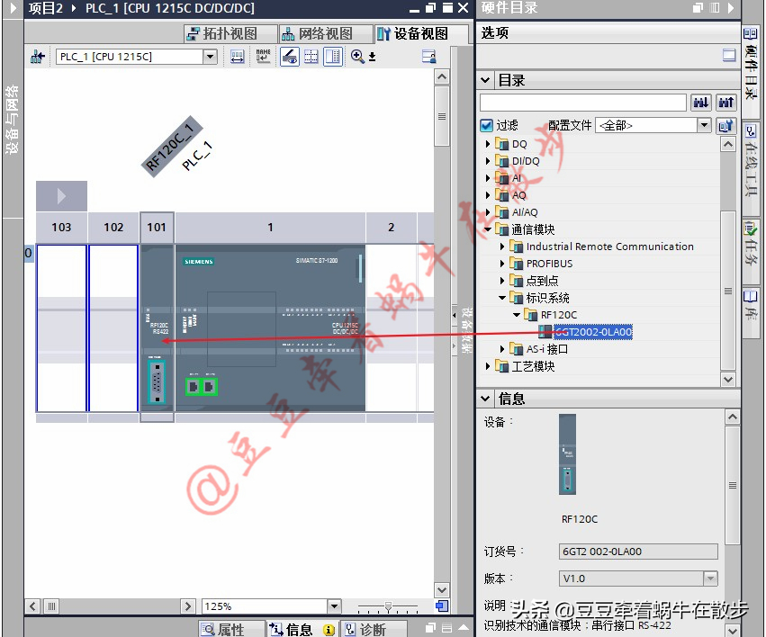766x637 pixels.
Task: Click the search upward catalog button
Action: pyautogui.click(x=725, y=103)
